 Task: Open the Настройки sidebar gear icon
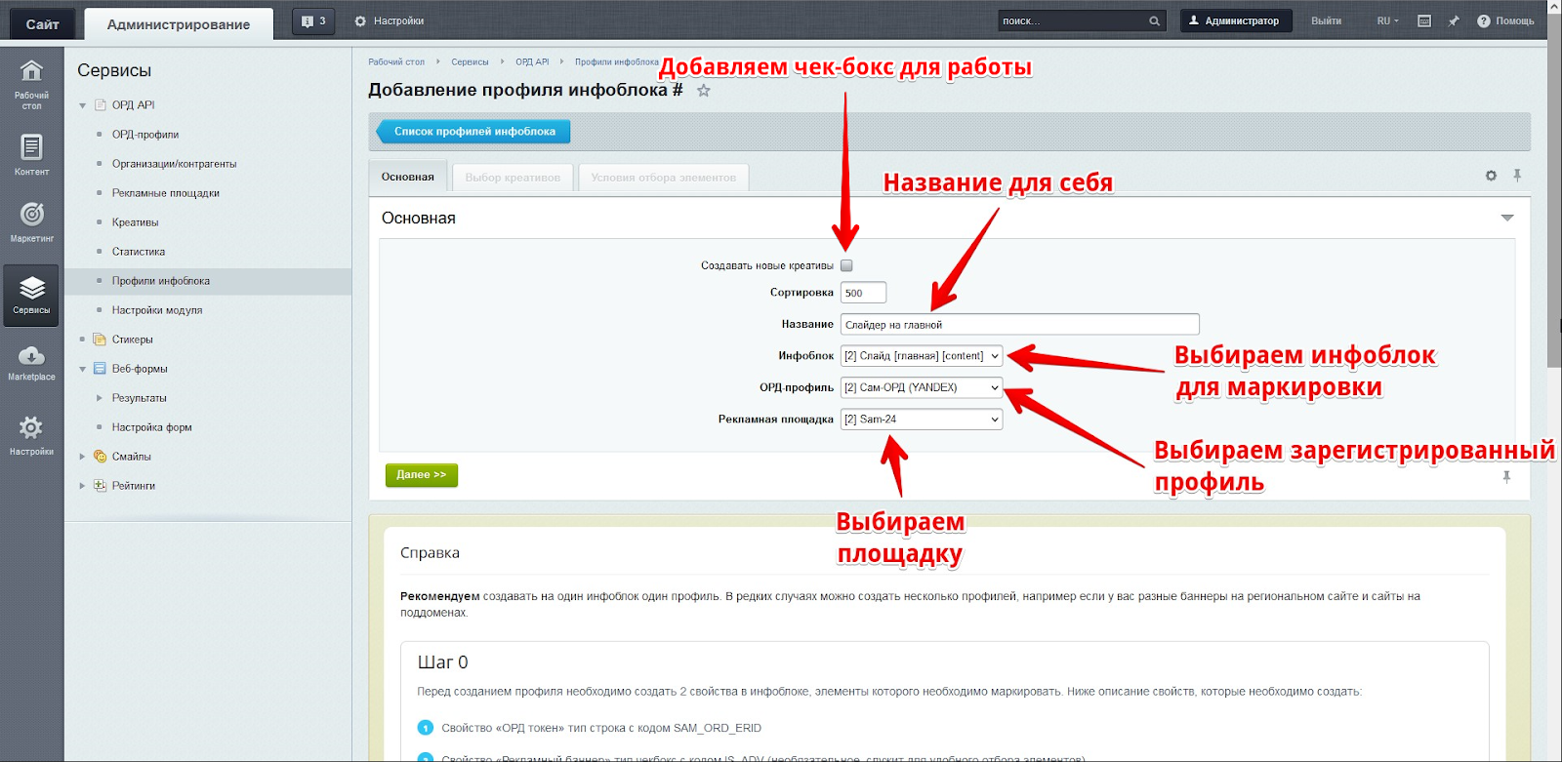point(31,434)
